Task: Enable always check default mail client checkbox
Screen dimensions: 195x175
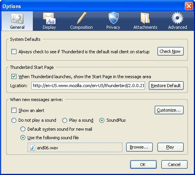Action: (14, 51)
